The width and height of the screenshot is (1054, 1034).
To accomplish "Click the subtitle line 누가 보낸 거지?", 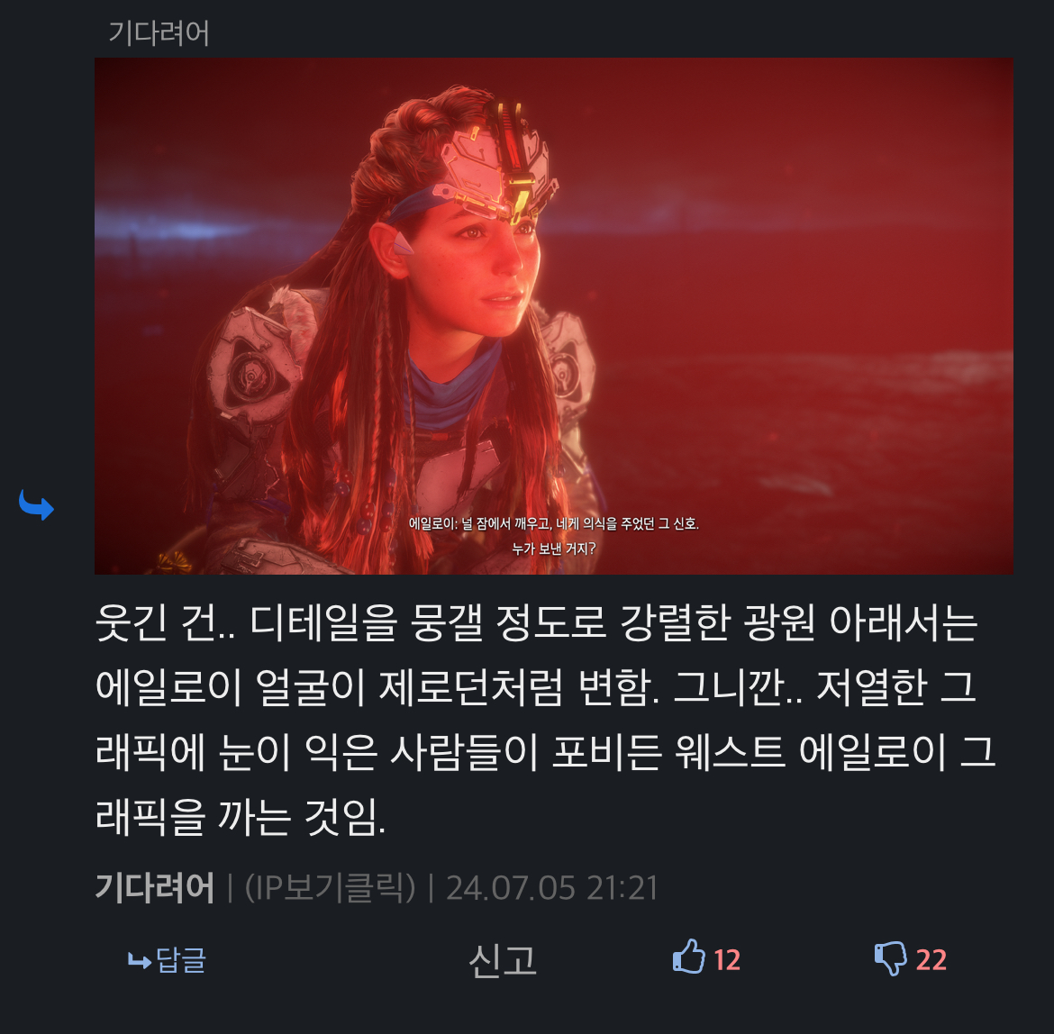I will click(554, 549).
